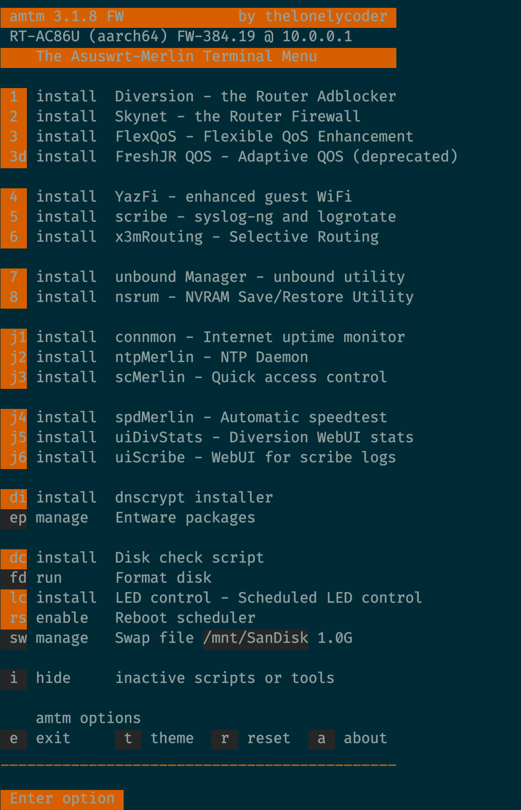Select the about option
The image size is (521, 810).
click(322, 738)
